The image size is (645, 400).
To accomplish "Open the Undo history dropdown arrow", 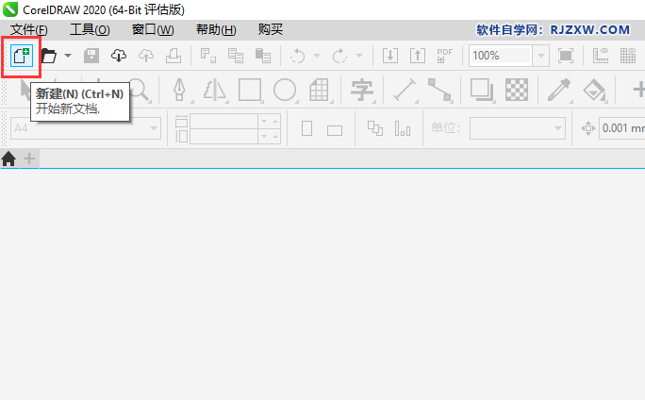I will pyautogui.click(x=317, y=56).
